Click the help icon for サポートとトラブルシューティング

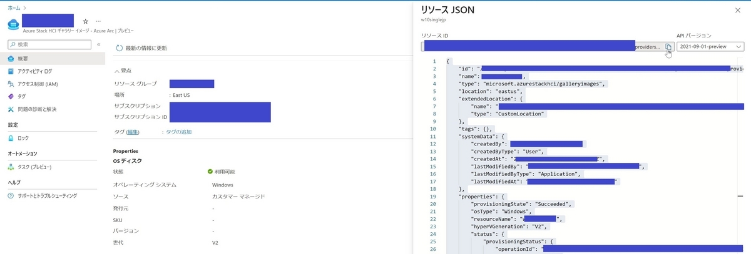point(11,196)
